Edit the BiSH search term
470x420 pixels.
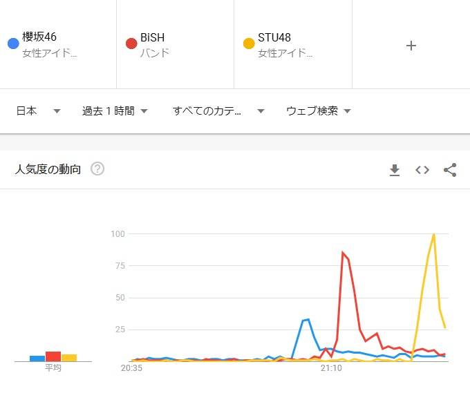tap(153, 37)
